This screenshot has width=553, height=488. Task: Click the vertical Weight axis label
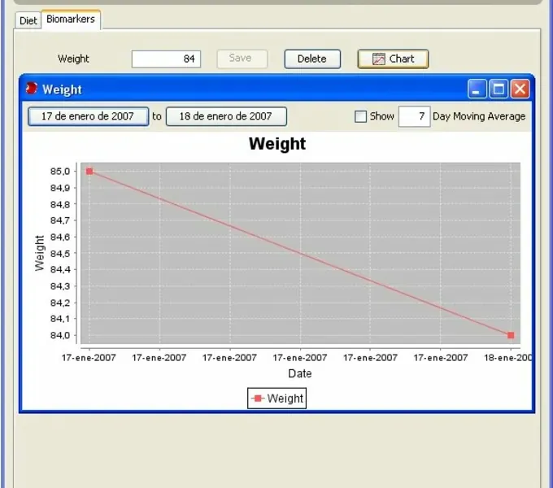(40, 253)
